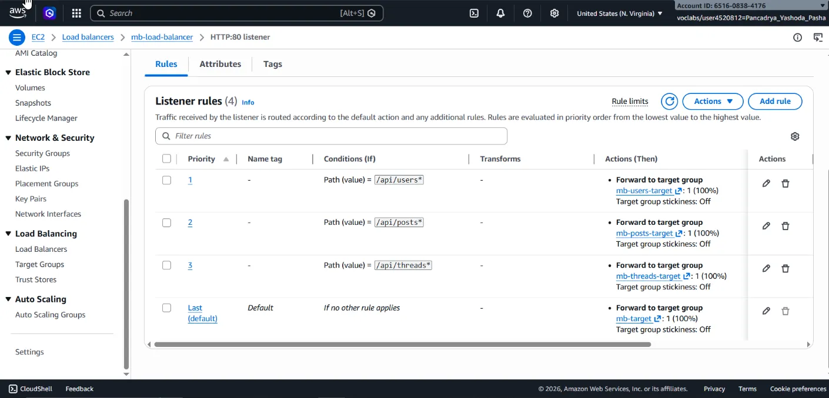The width and height of the screenshot is (829, 398).
Task: Open the info panel icon in the breadcrumb bar
Action: click(x=797, y=37)
